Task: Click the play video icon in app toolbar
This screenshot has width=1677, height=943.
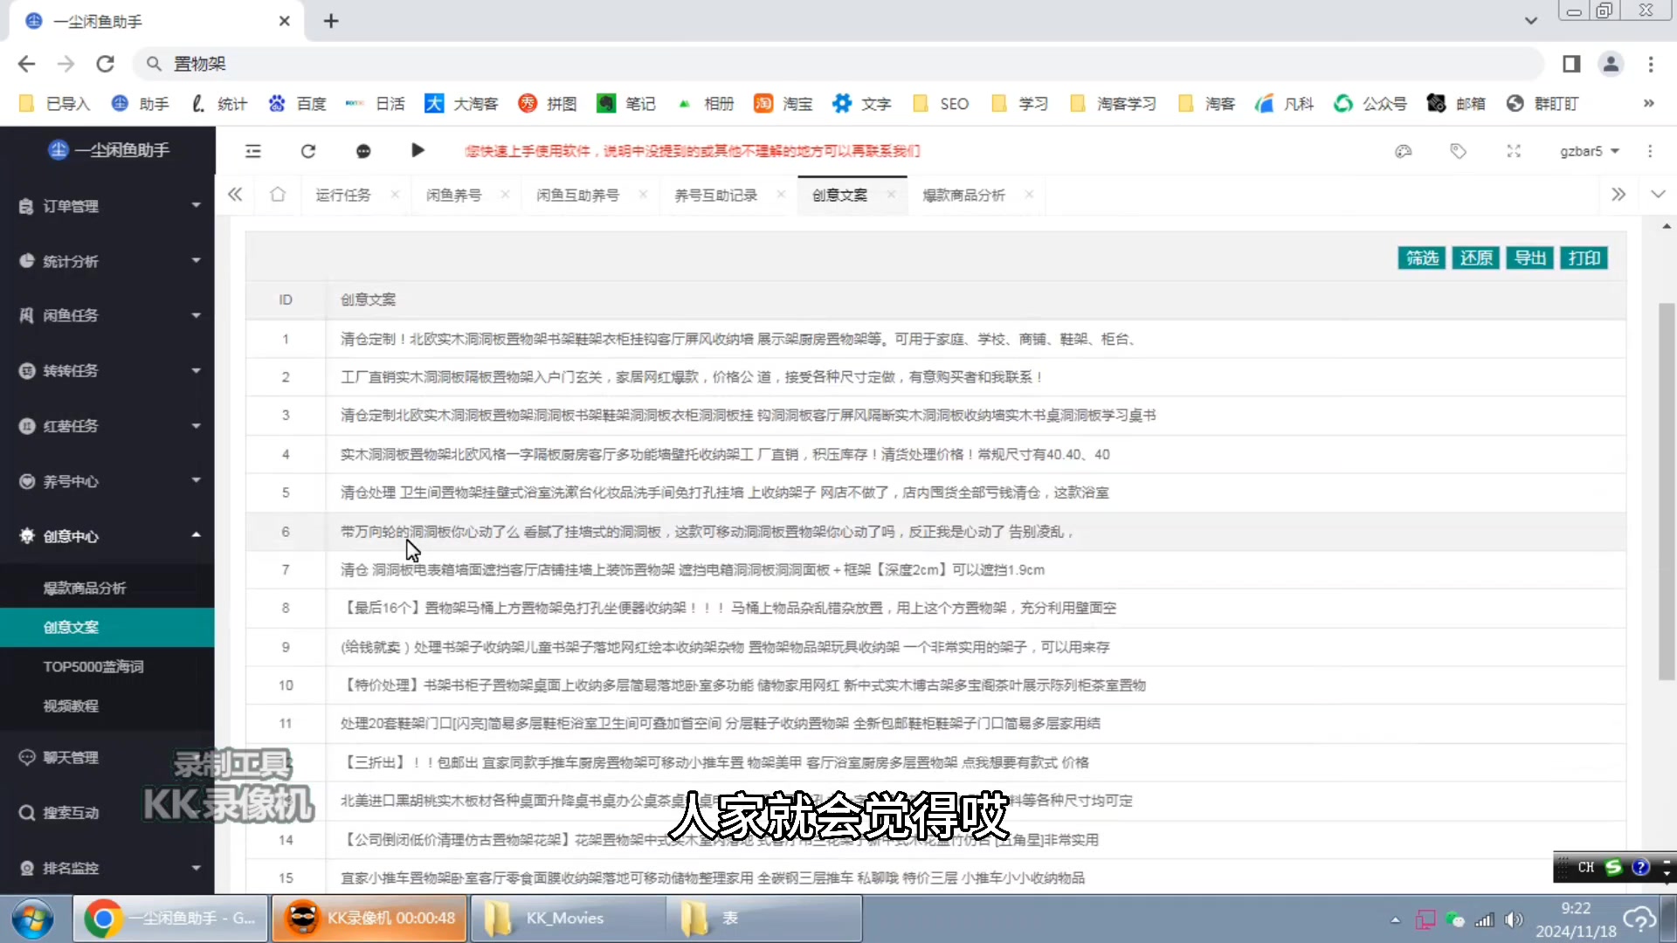Action: (418, 150)
